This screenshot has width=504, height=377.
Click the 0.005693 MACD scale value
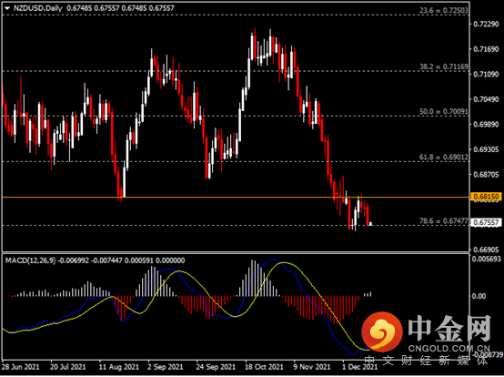click(x=487, y=260)
